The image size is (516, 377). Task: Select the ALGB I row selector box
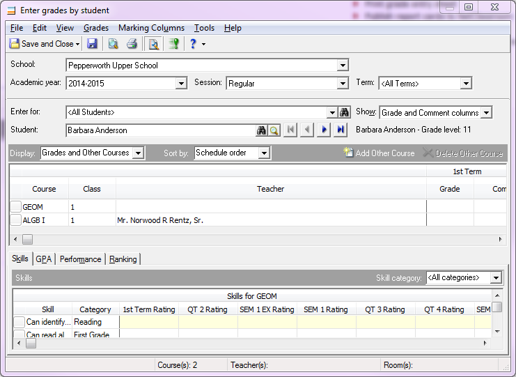click(x=15, y=220)
